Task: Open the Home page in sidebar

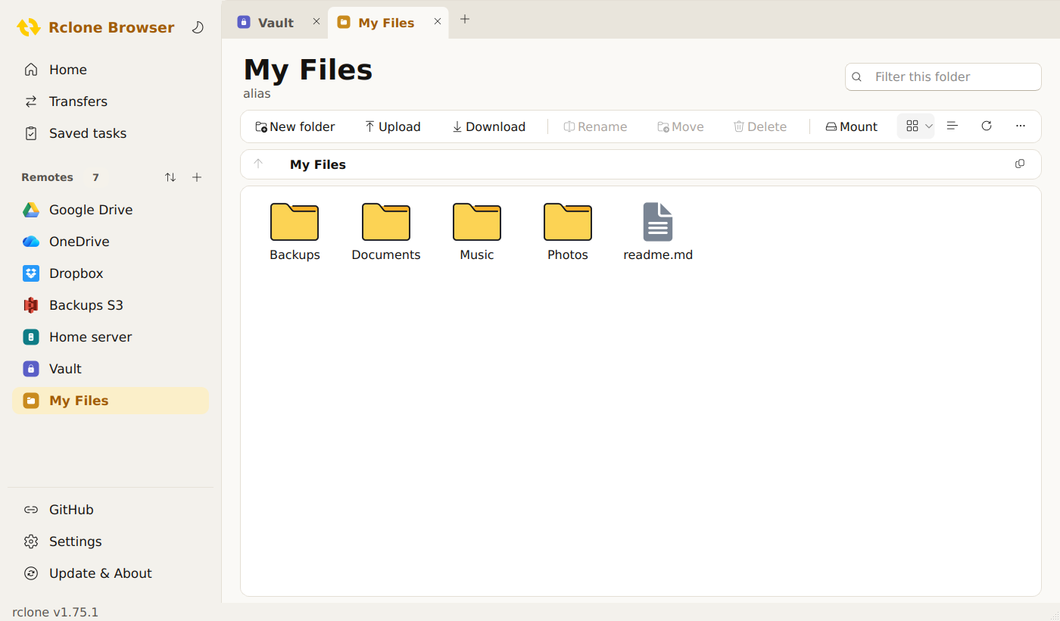Action: click(111, 70)
